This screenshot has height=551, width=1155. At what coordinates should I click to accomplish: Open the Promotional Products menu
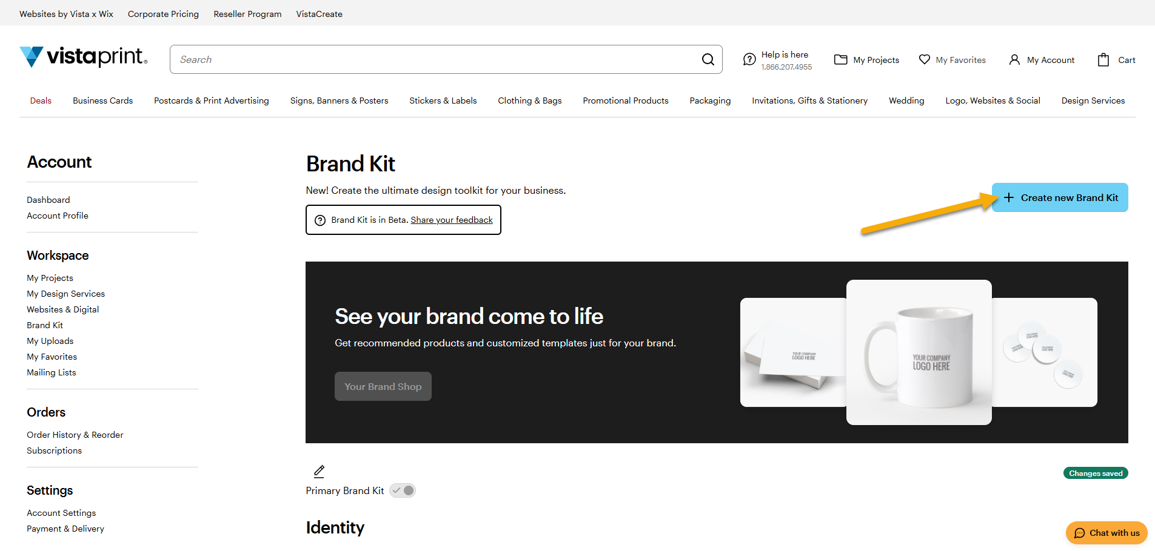pyautogui.click(x=626, y=101)
